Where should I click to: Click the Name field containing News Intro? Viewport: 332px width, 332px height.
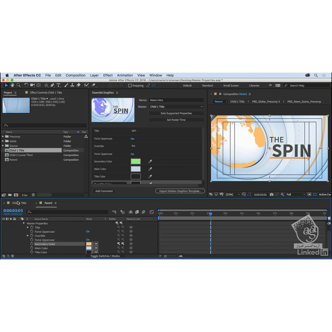click(x=176, y=100)
